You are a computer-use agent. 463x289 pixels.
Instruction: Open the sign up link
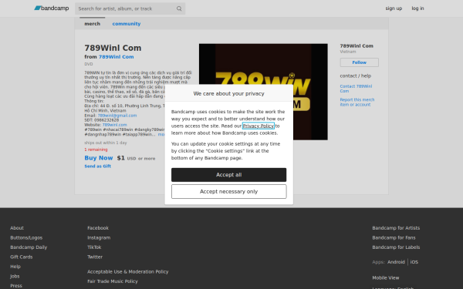(x=394, y=8)
